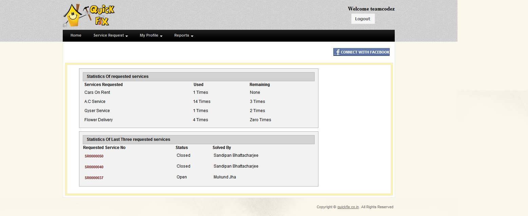Visit the quickfix.co.in footer link
528x216 pixels.
pyautogui.click(x=348, y=207)
